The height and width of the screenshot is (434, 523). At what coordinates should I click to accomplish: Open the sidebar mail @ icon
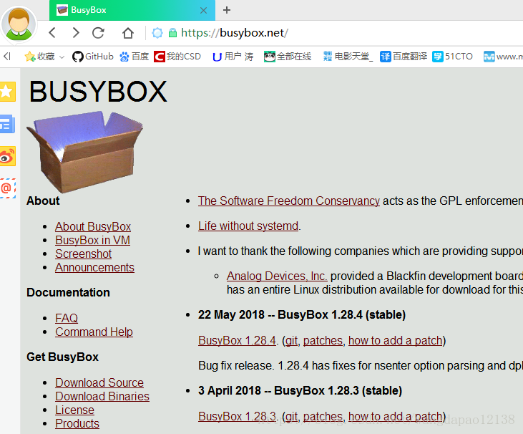7,188
